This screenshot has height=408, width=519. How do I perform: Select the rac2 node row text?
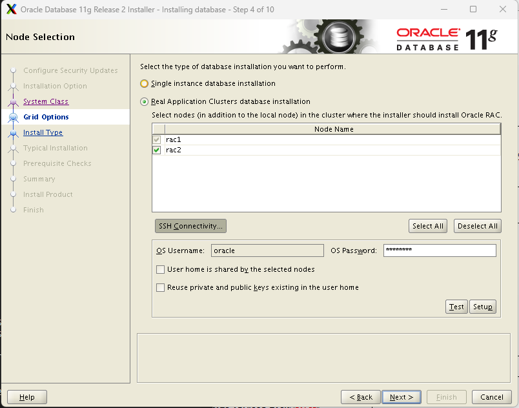[x=174, y=150]
